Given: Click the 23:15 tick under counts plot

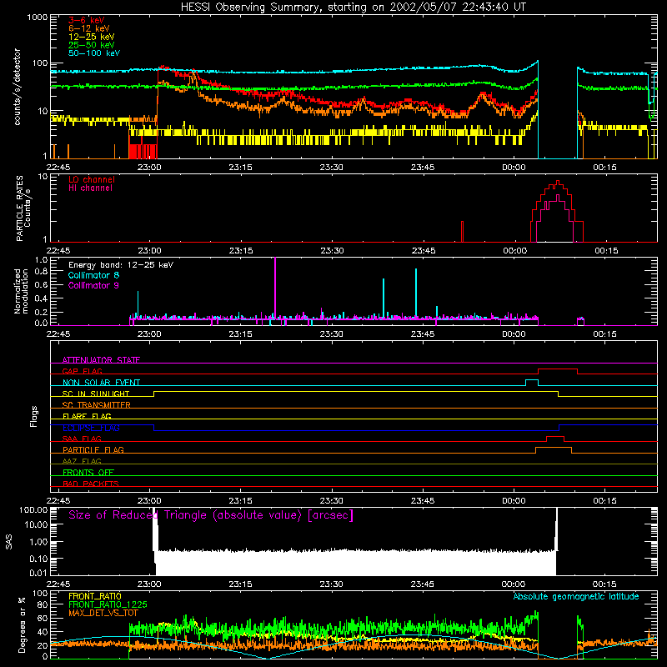Looking at the screenshot, I should coord(240,168).
